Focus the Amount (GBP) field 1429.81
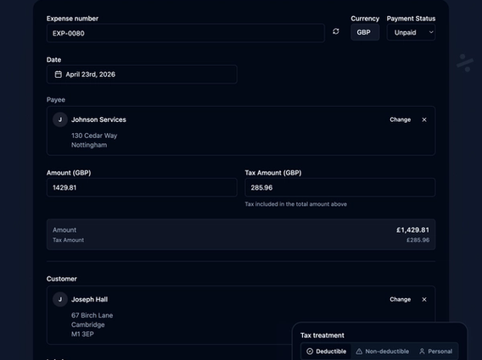This screenshot has width=482, height=360. 142,187
